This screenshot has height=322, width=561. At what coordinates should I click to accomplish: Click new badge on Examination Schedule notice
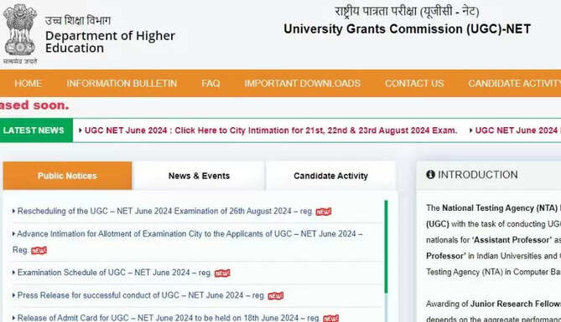(222, 273)
